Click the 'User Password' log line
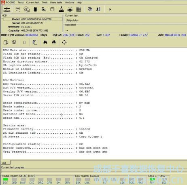Image resolution: width=187 pixels, height=185 pixels. click(x=55, y=152)
